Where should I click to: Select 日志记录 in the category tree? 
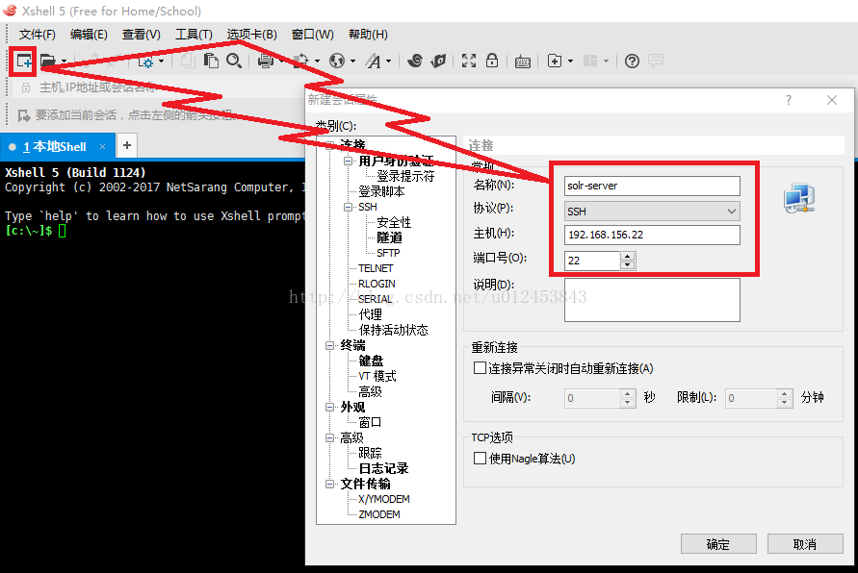coord(383,468)
